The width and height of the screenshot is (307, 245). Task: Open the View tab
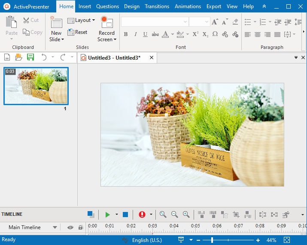232,6
